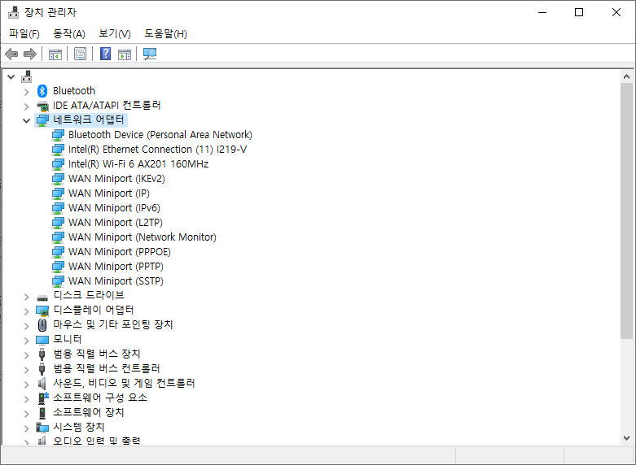This screenshot has width=636, height=465.
Task: Click the Intel Wi-Fi 6 AX201 adapter icon
Action: click(58, 164)
